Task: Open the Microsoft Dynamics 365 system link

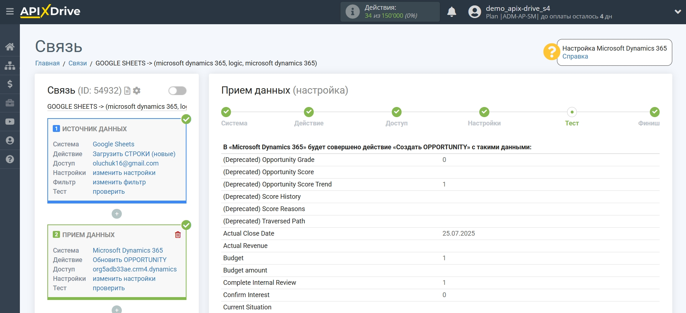Action: 128,250
